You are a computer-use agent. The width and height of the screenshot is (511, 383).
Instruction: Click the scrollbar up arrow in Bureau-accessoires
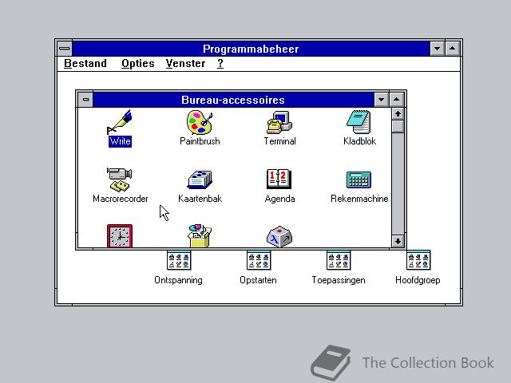pyautogui.click(x=398, y=114)
